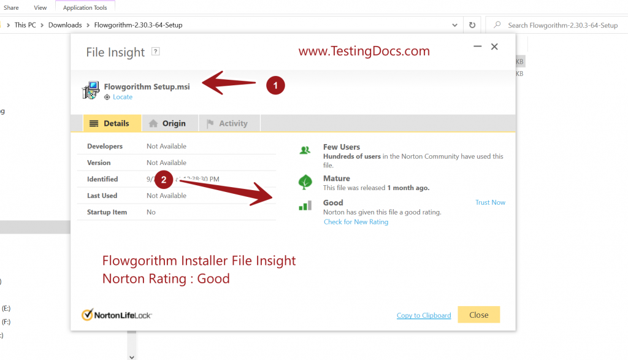Click the Trust Now link
This screenshot has height=360, width=628.
[490, 202]
